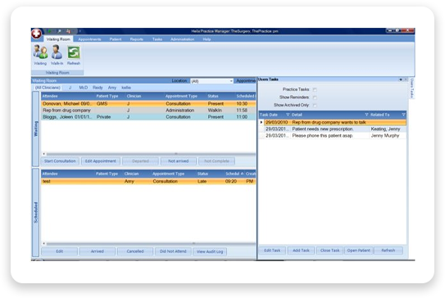This screenshot has width=445, height=298.
Task: Click the Cancelled button
Action: 135,251
